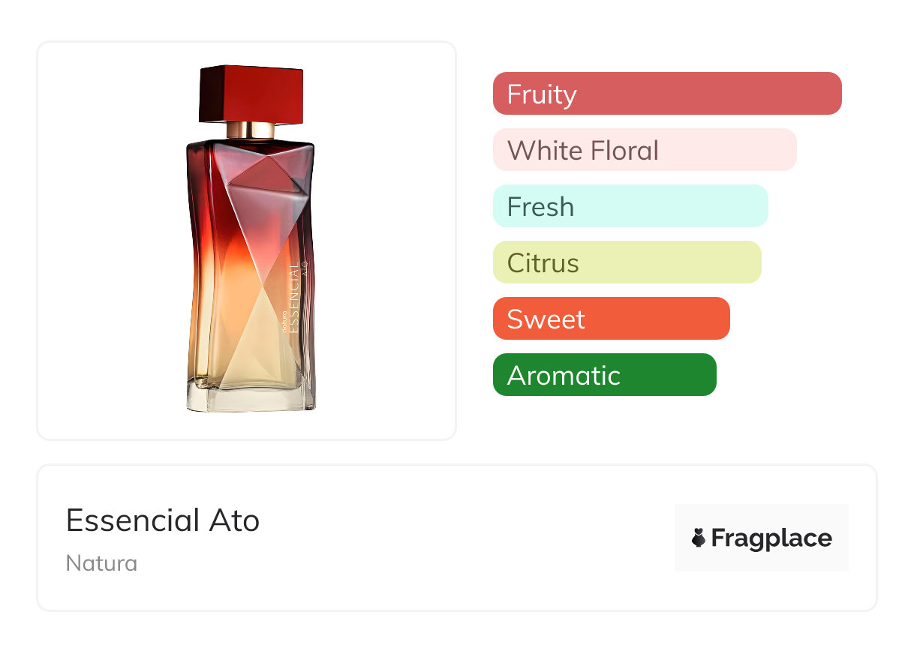The width and height of the screenshot is (914, 648).
Task: Click the clear glass base of the bottle
Action: (251, 400)
